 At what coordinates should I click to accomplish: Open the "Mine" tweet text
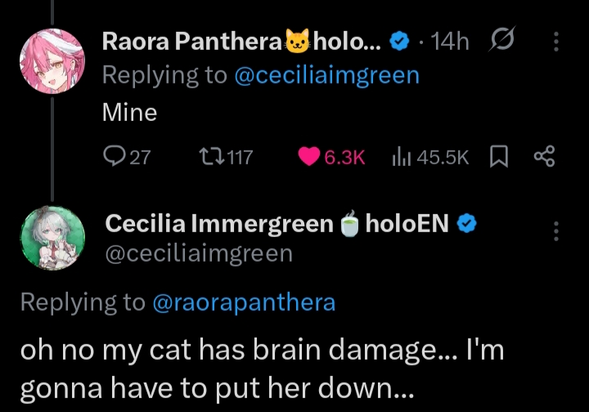coord(129,112)
